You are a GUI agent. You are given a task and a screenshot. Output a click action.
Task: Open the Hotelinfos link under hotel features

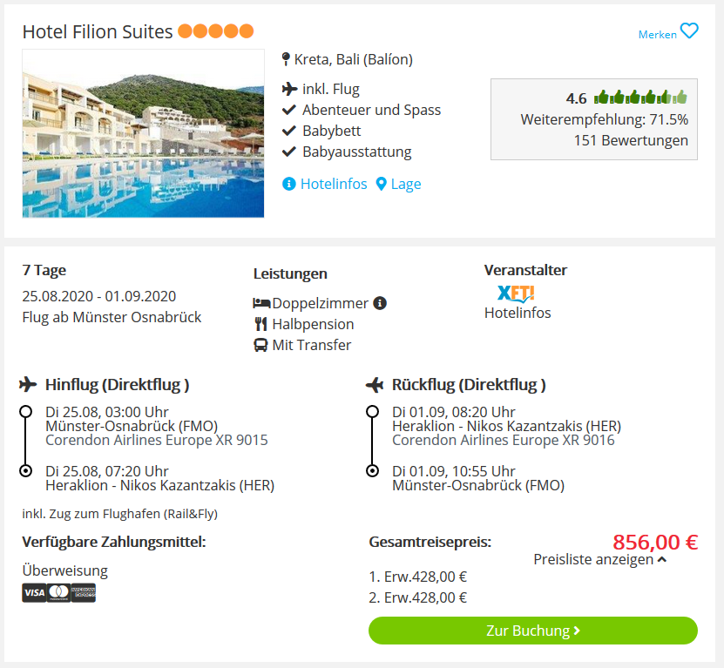[334, 184]
